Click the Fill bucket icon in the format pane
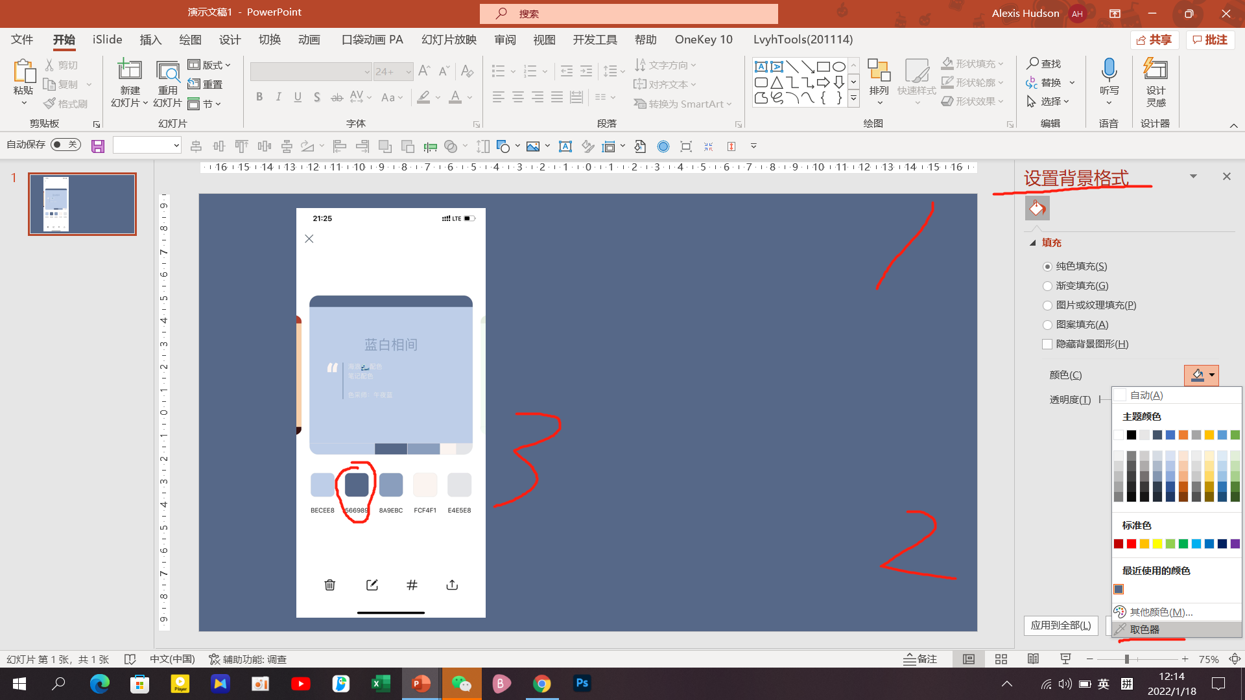Image resolution: width=1245 pixels, height=700 pixels. (1037, 209)
